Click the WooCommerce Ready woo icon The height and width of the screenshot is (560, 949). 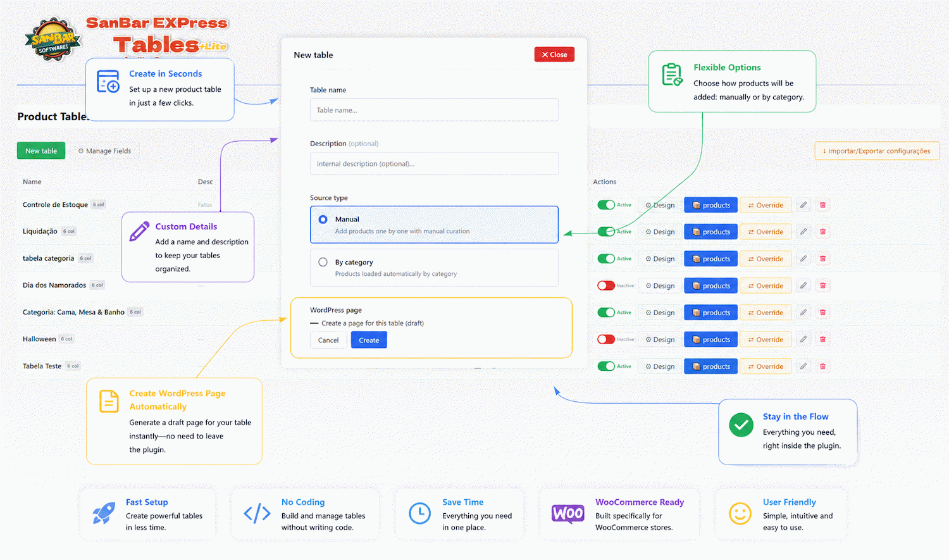[568, 513]
